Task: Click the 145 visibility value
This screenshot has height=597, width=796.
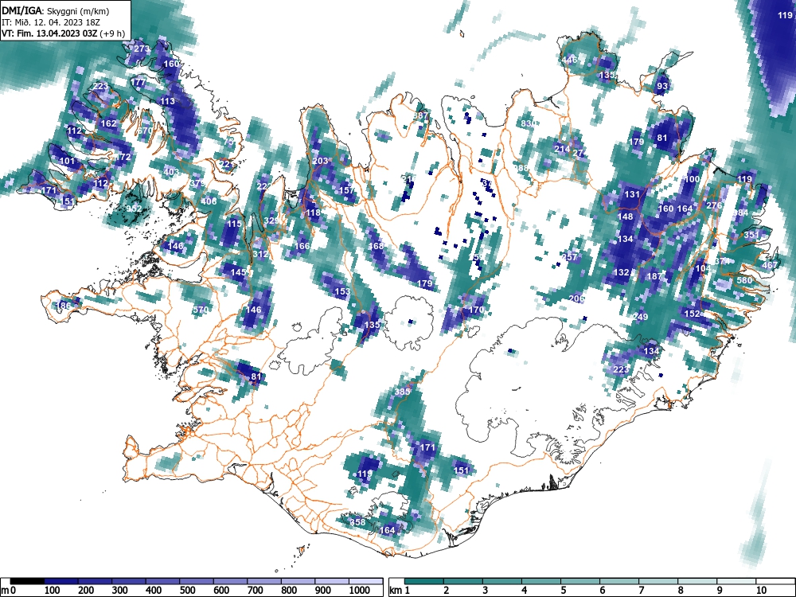Action: [x=238, y=272]
